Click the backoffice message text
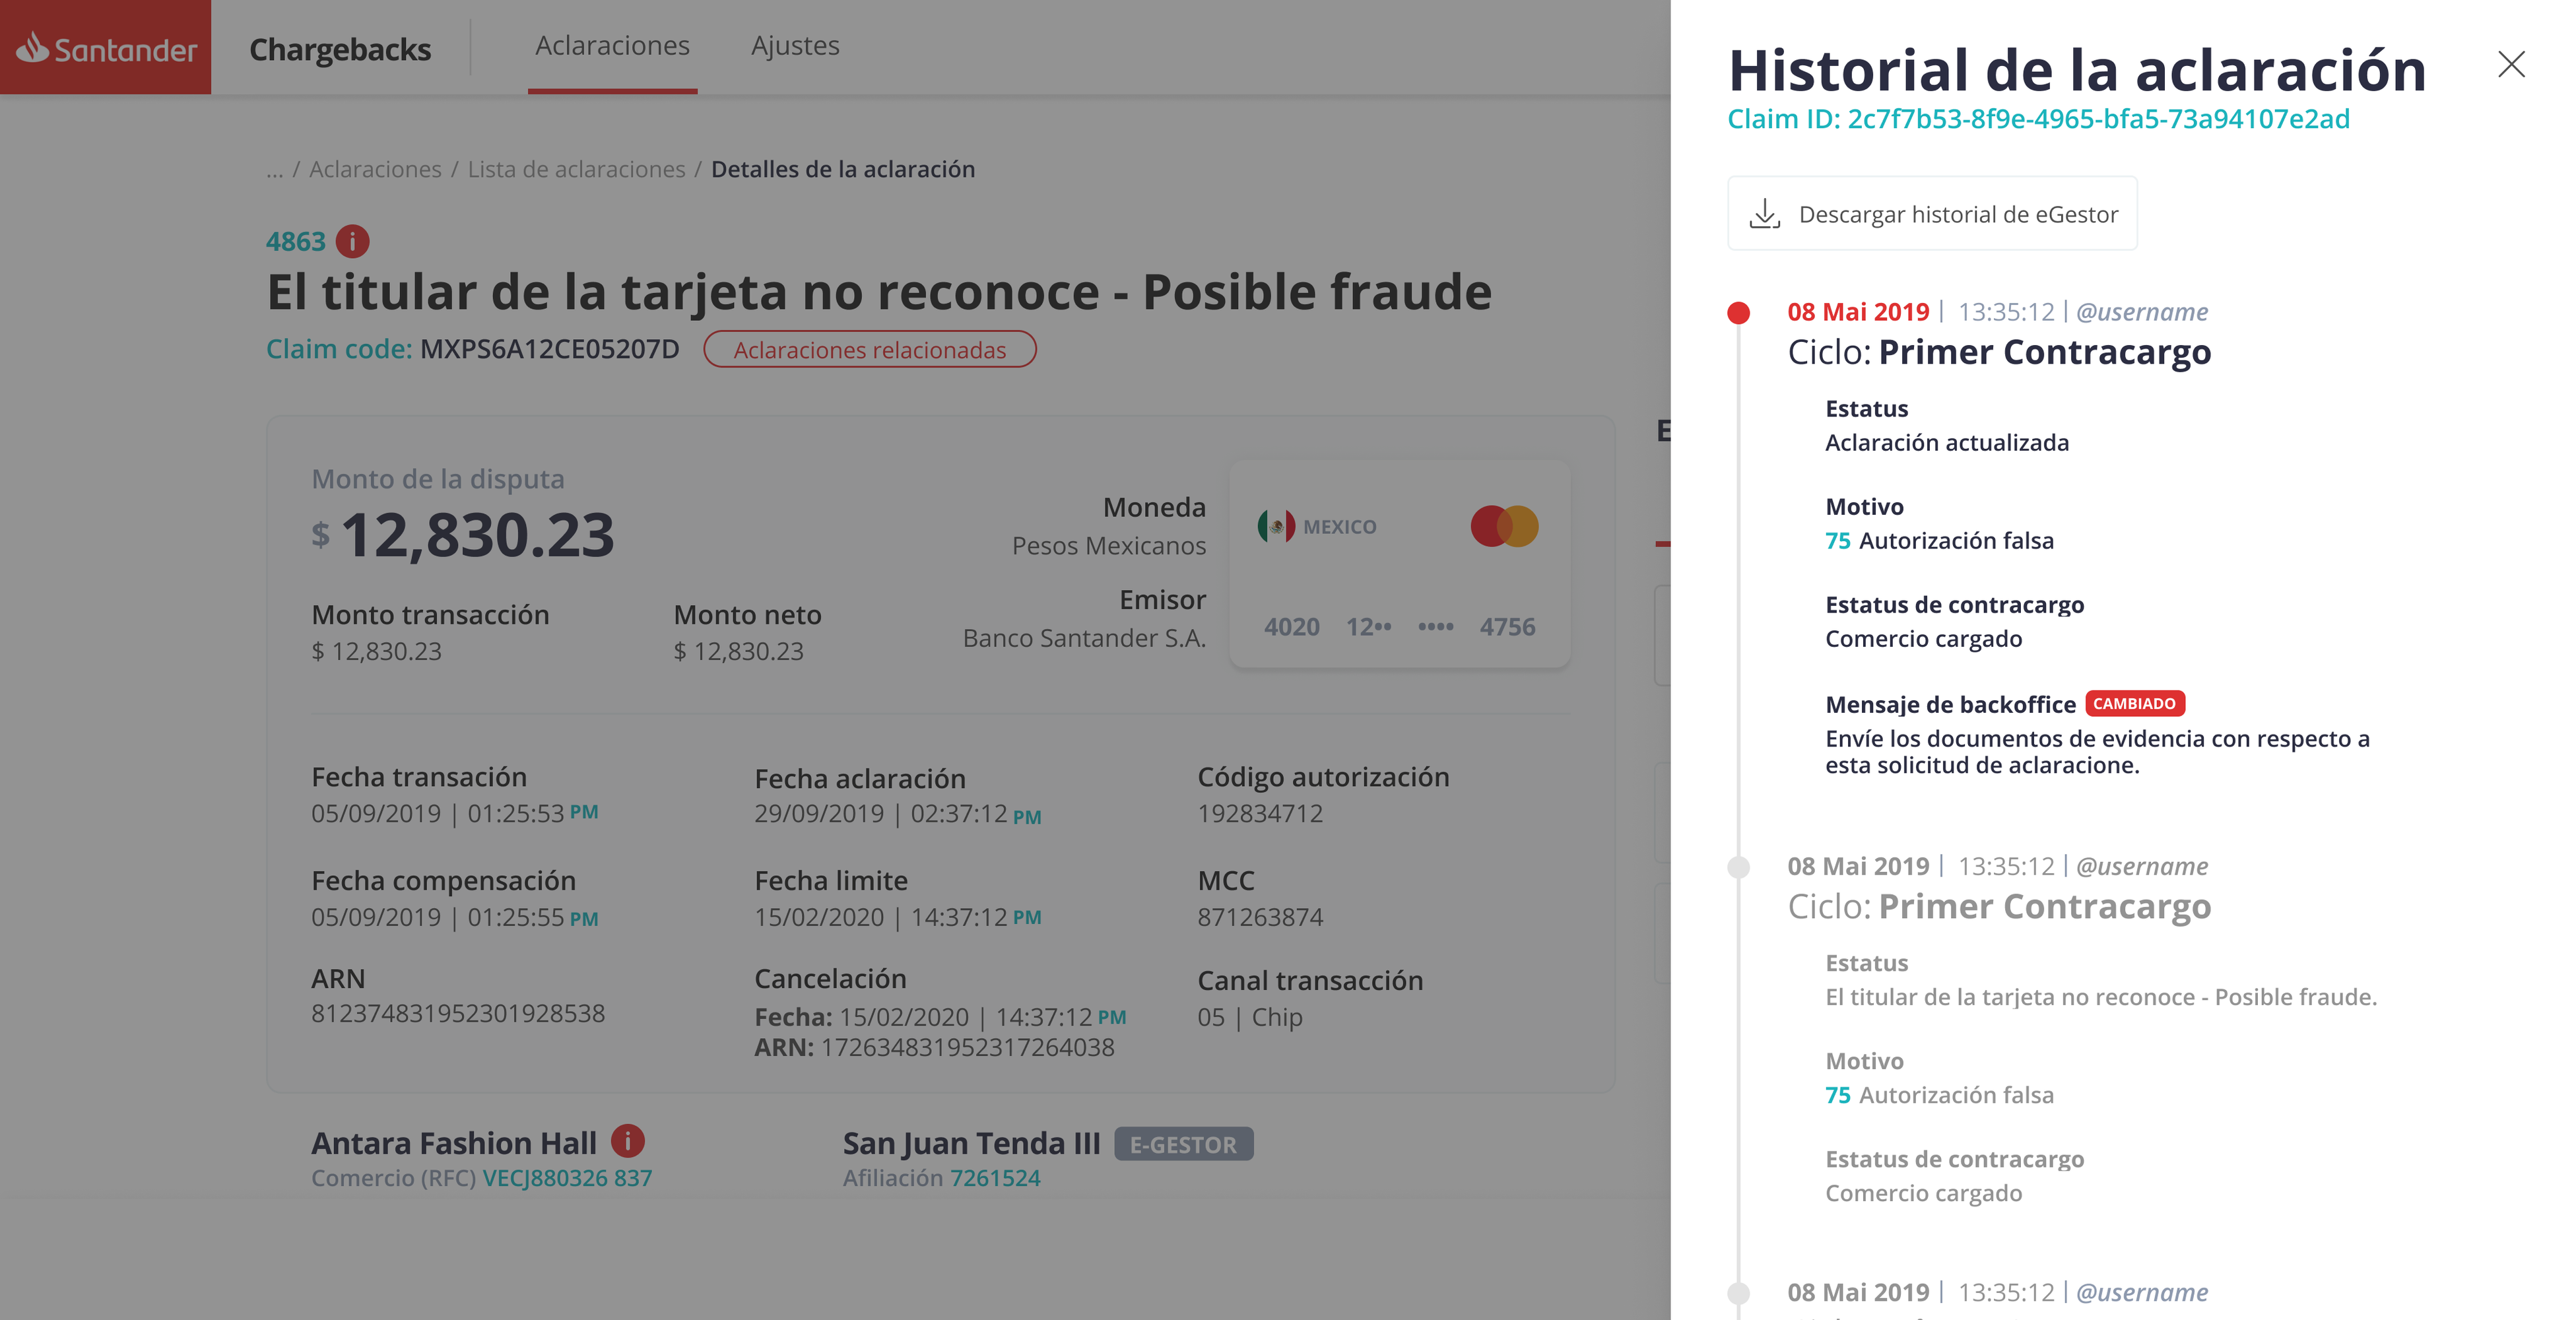The height and width of the screenshot is (1320, 2576). pos(2097,752)
